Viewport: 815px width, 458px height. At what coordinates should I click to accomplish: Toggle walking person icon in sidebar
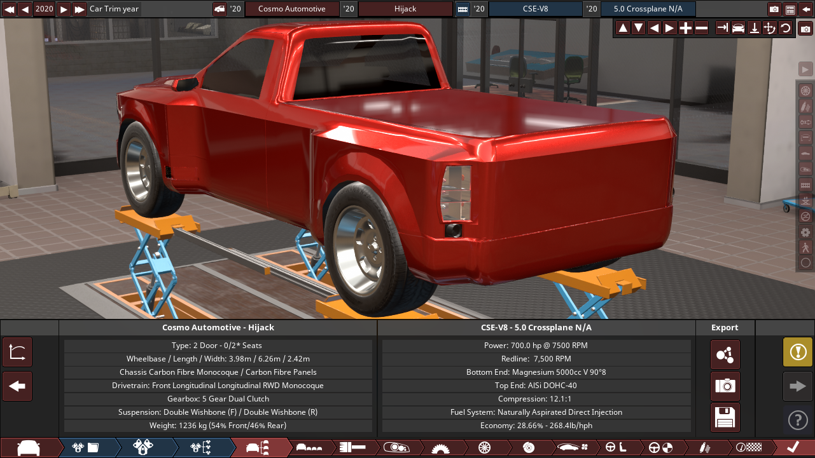point(805,247)
